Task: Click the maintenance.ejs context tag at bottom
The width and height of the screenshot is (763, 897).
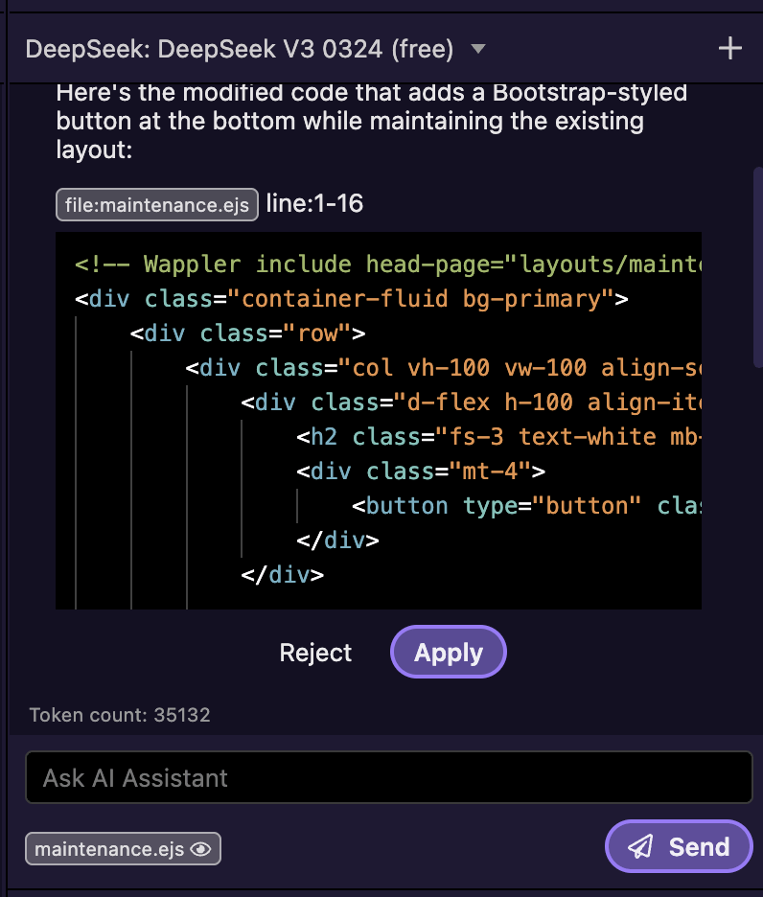Action: tap(110, 849)
